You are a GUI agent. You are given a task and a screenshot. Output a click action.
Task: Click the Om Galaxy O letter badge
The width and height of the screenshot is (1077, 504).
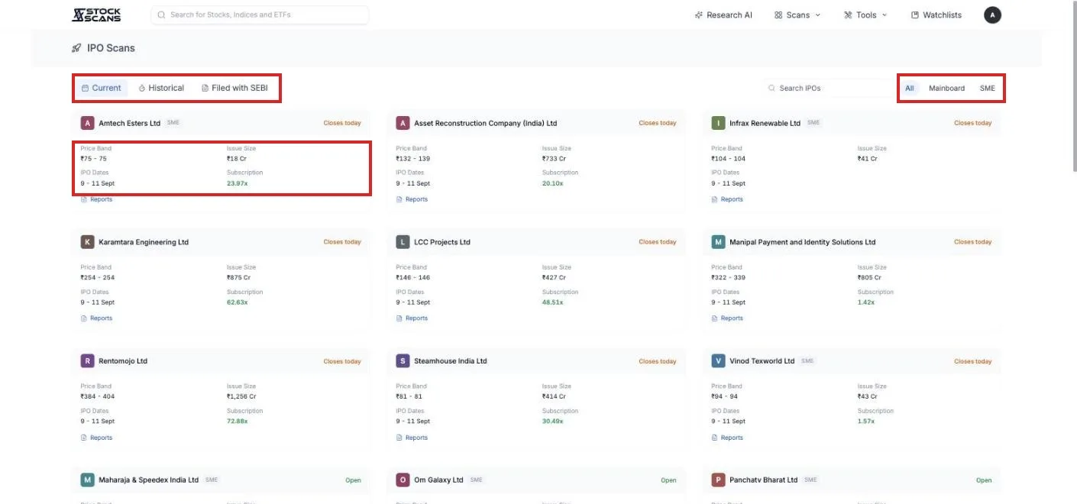coord(403,480)
